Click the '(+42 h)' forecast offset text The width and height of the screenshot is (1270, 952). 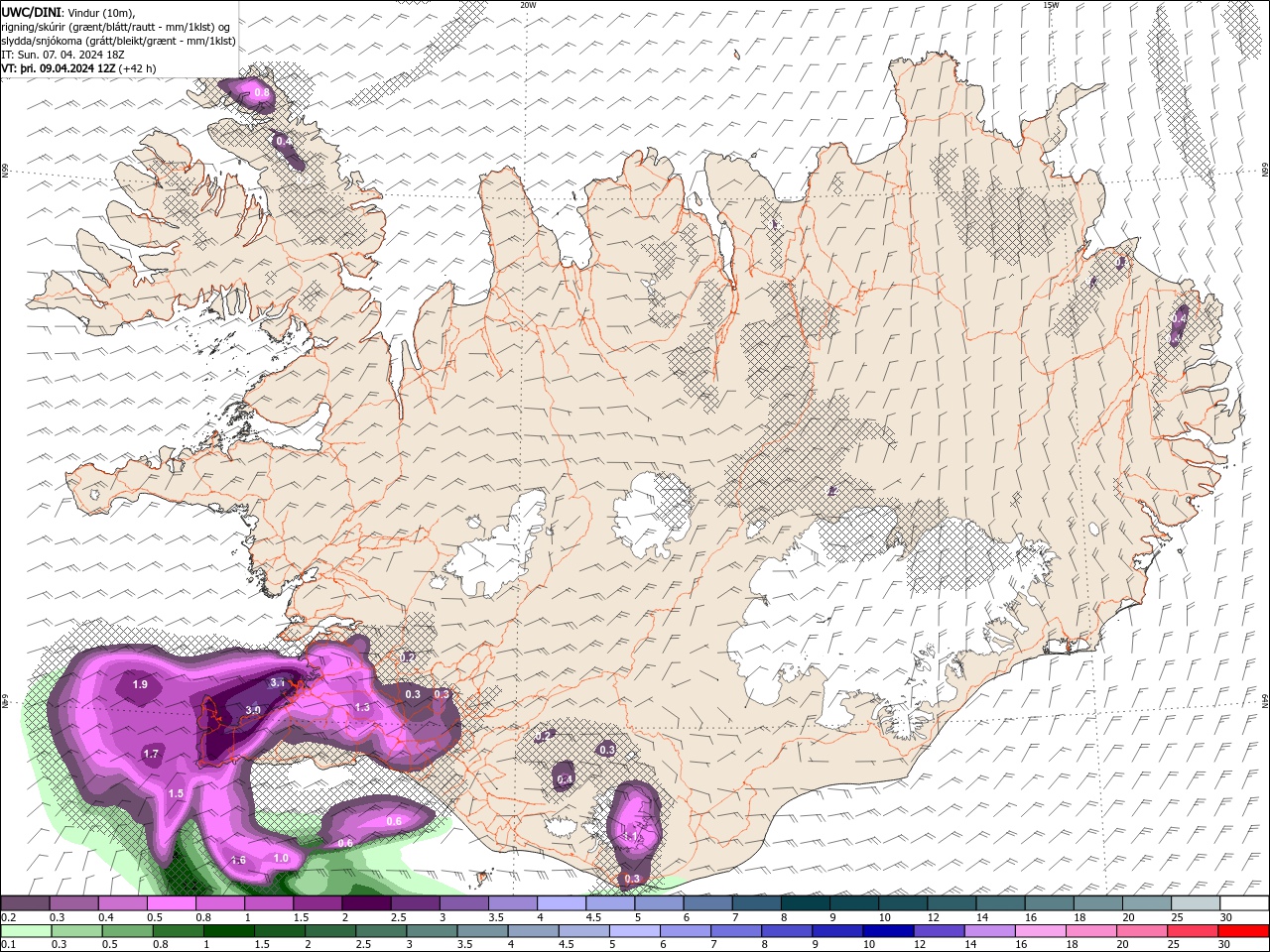(137, 68)
